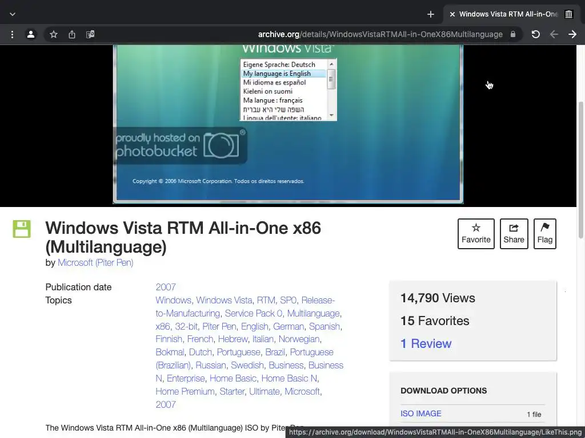Open the 32-bit topic link

[186, 326]
